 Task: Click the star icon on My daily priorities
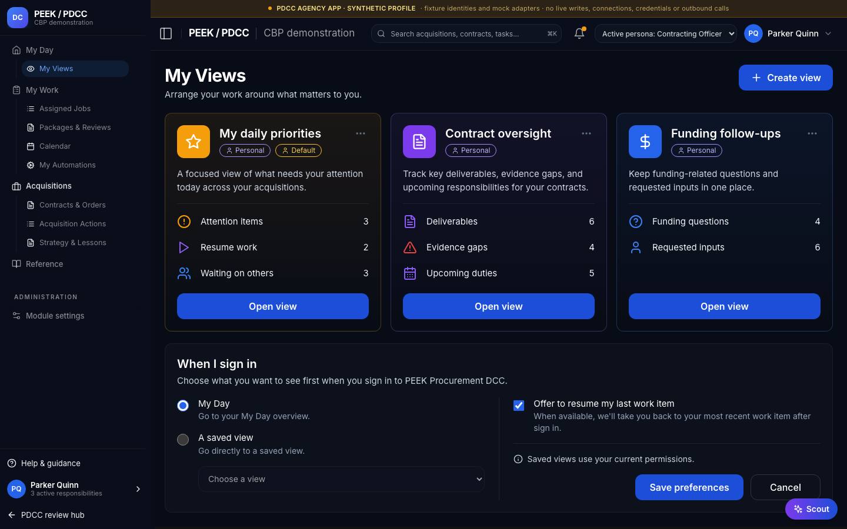(x=194, y=142)
